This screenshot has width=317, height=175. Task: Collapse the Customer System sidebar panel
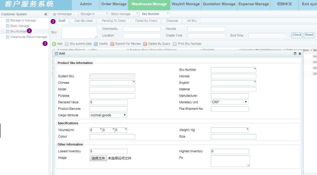46,14
